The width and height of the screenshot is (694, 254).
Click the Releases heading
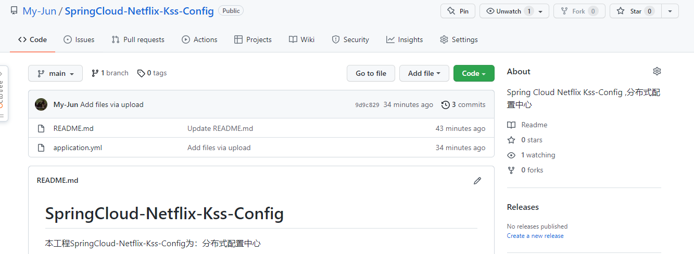(x=523, y=207)
